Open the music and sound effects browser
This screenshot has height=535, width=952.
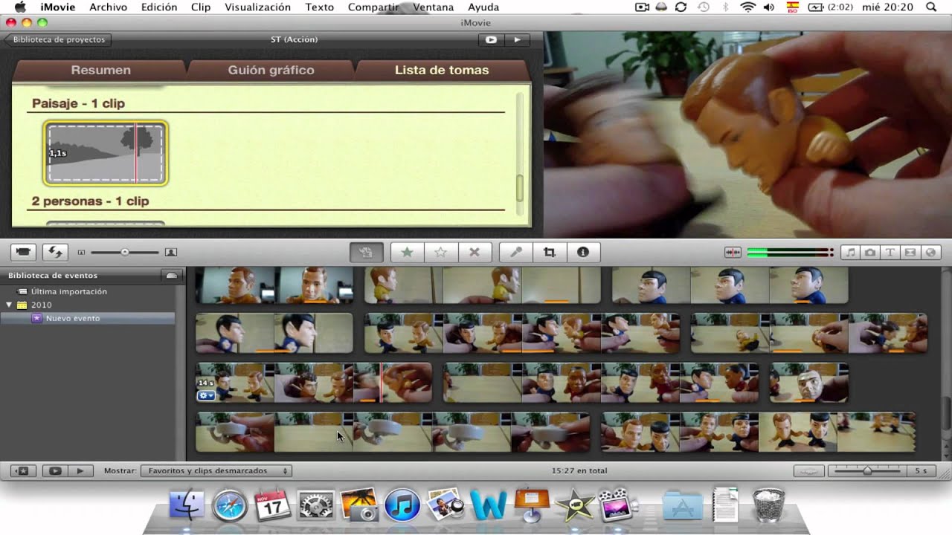pyautogui.click(x=851, y=253)
